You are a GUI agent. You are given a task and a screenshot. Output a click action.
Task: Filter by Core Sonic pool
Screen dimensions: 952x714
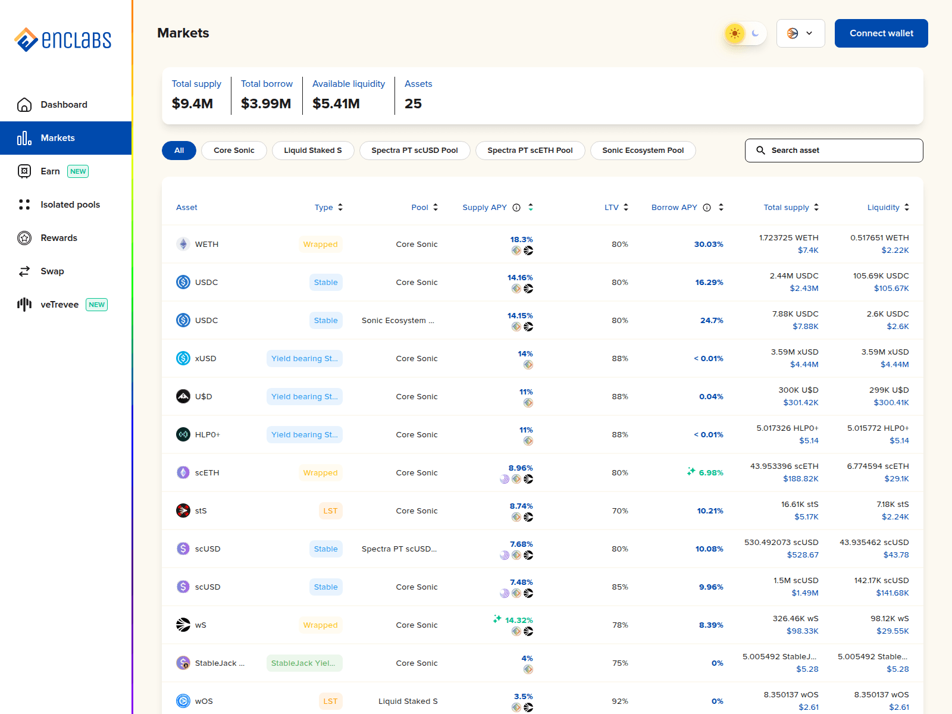(234, 151)
